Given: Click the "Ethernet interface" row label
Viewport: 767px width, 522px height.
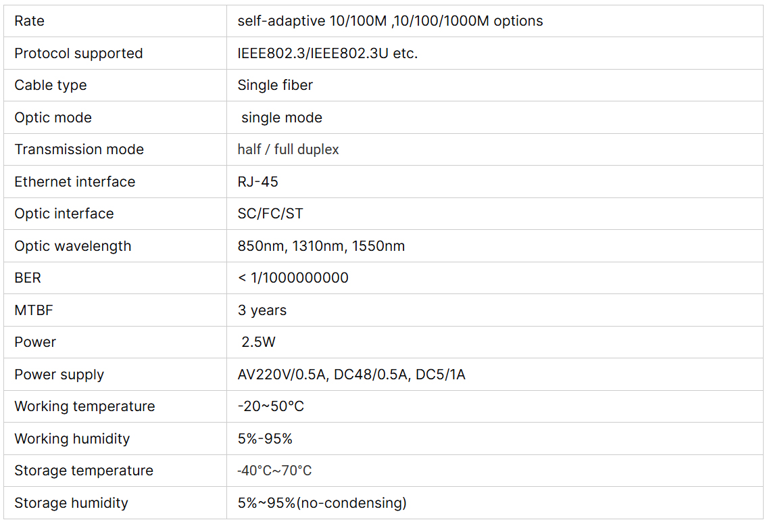Looking at the screenshot, I should (75, 182).
